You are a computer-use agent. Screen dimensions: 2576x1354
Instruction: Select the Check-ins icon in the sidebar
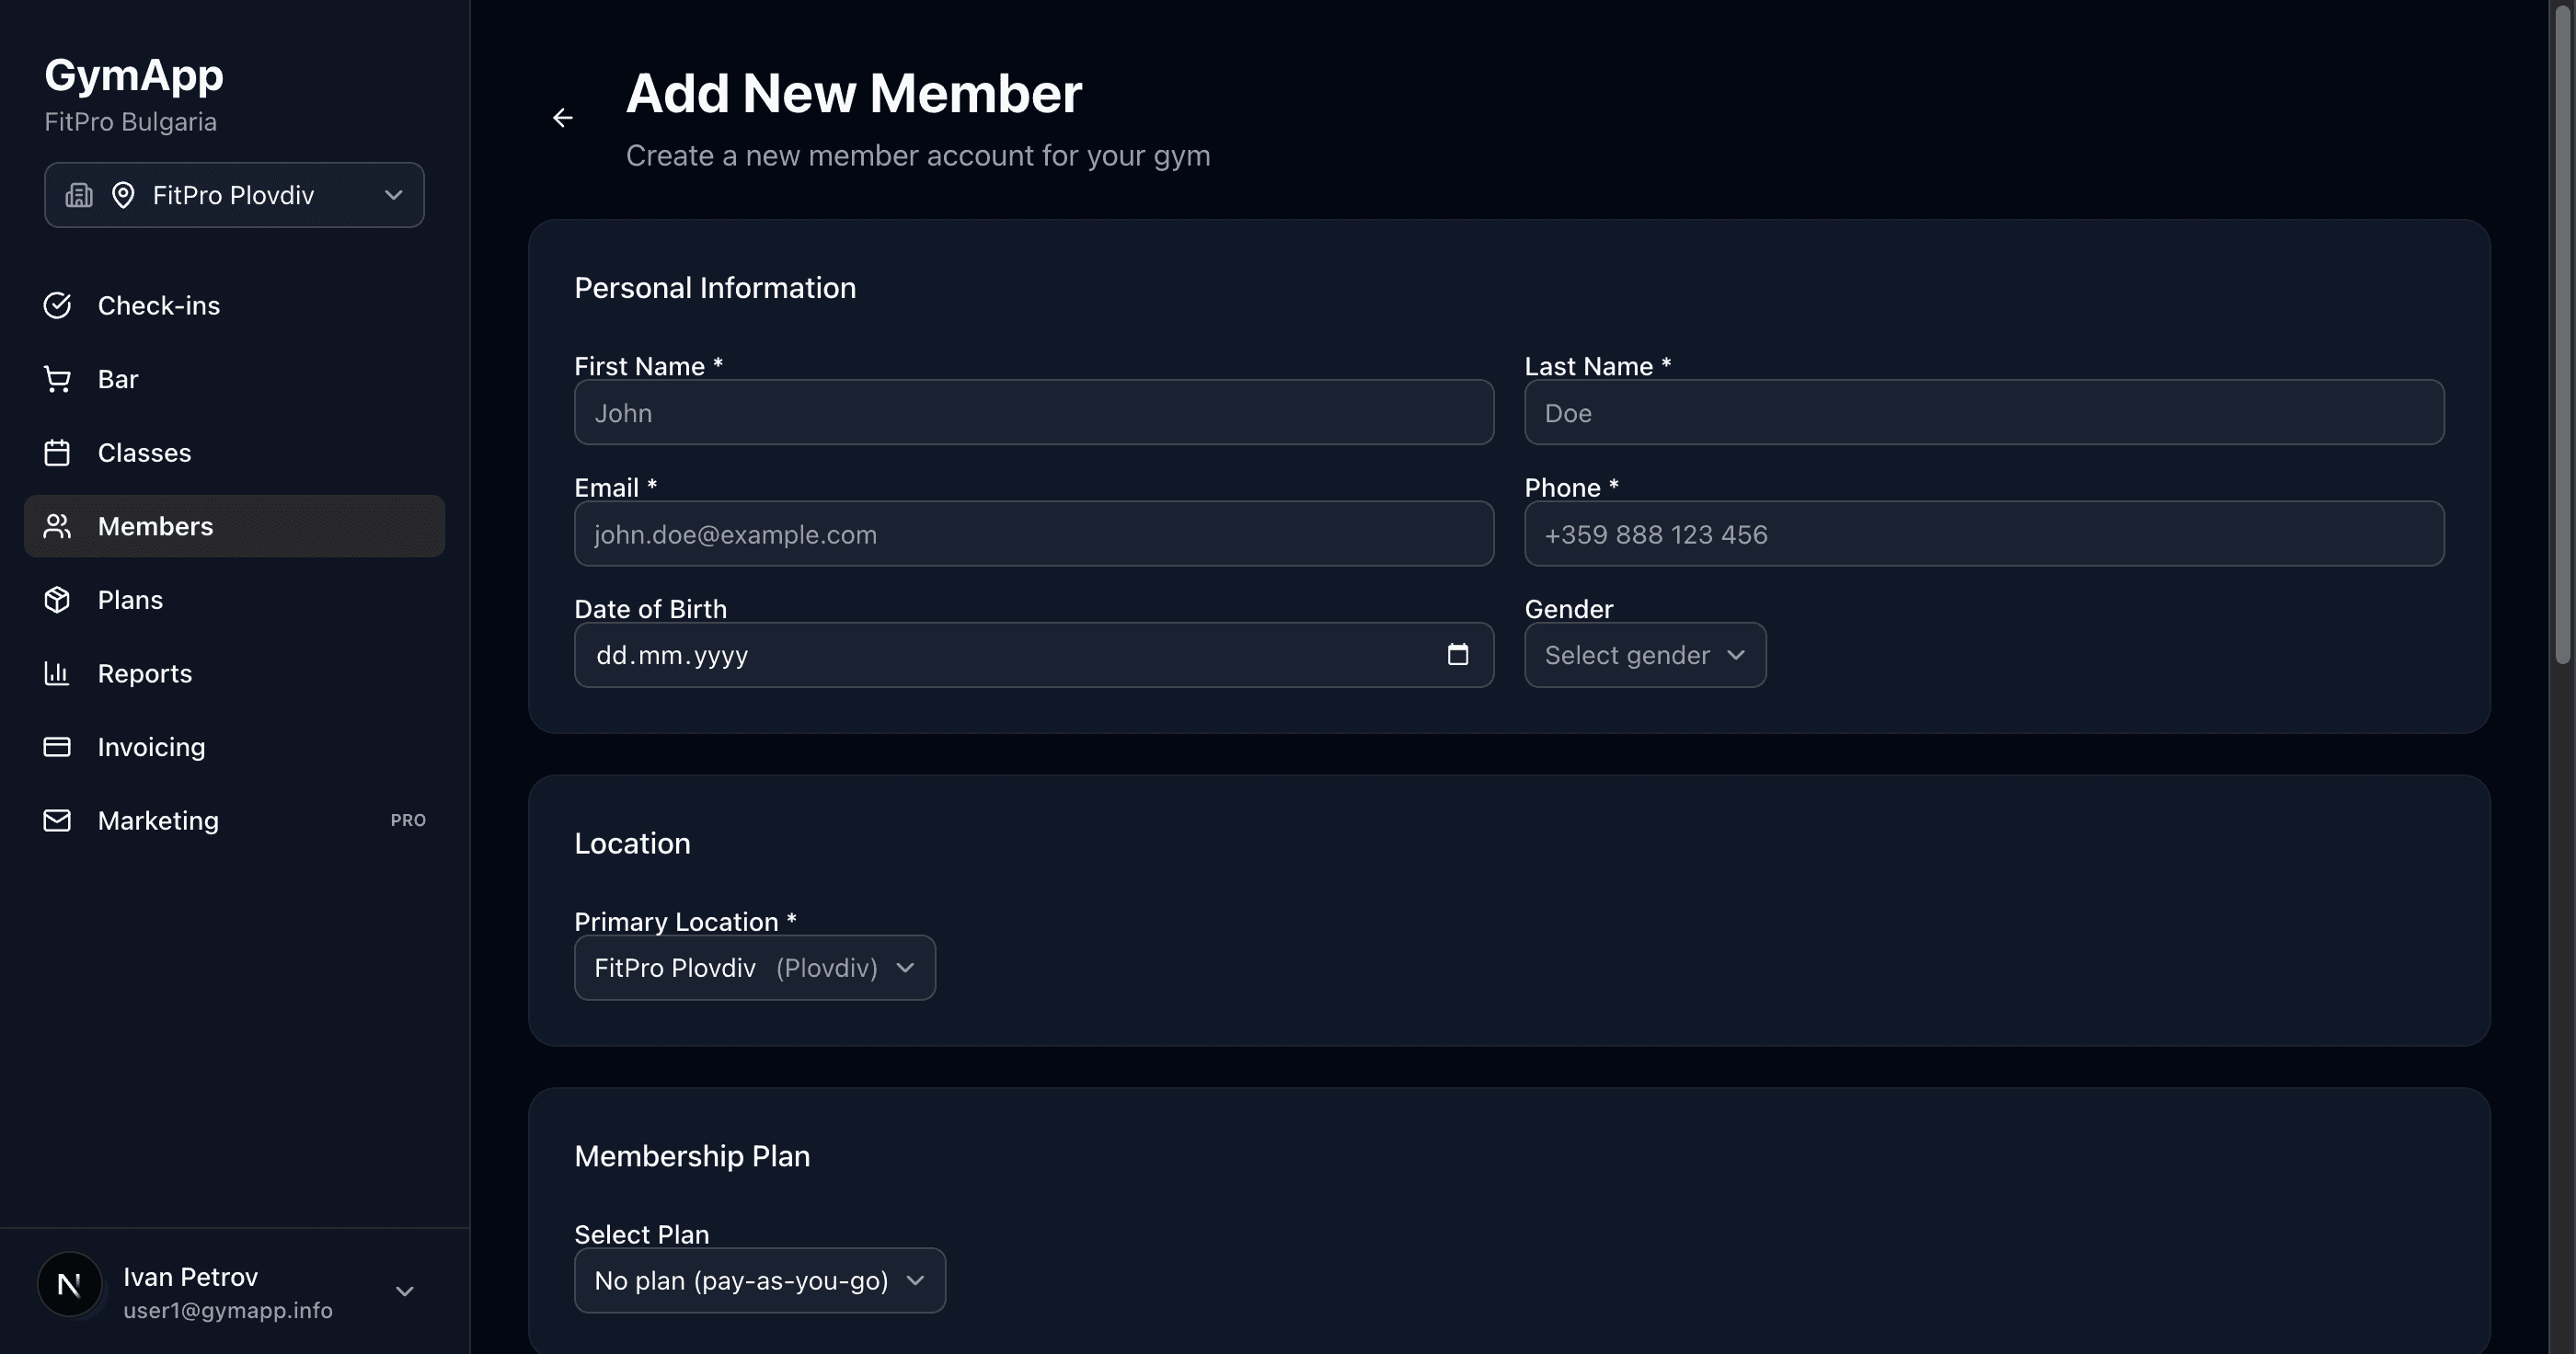(57, 305)
